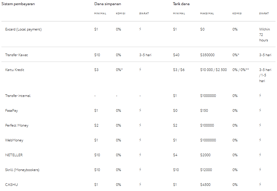Click the Tarik dana column header
This screenshot has width=277, height=191.
[x=181, y=4]
